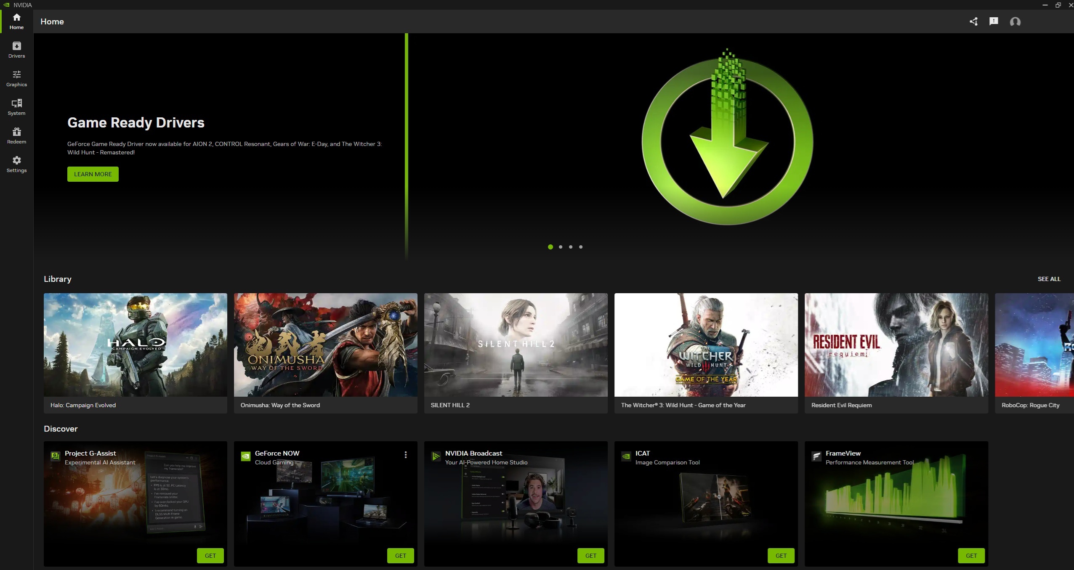Click the Game Ready Drivers headline
Screen dimensions: 1074x570
[x=136, y=122]
